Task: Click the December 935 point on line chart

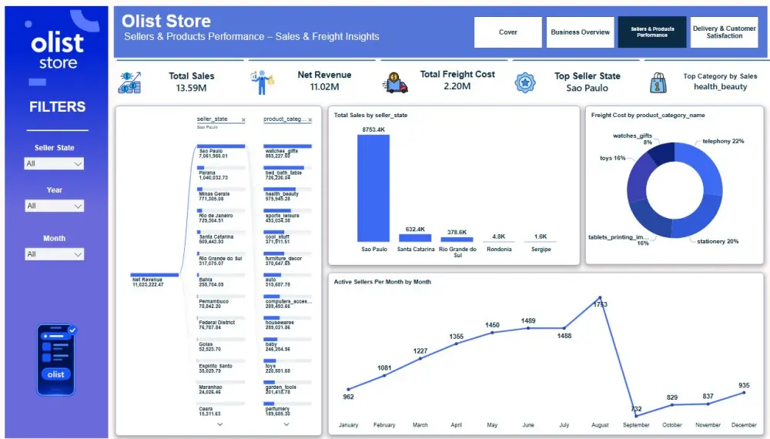Action: (744, 392)
